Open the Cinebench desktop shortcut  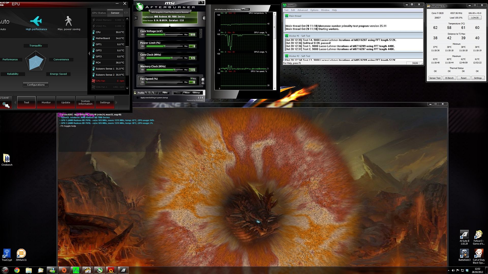click(7, 160)
